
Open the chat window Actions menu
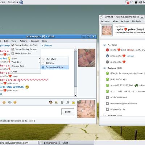(24, 41)
